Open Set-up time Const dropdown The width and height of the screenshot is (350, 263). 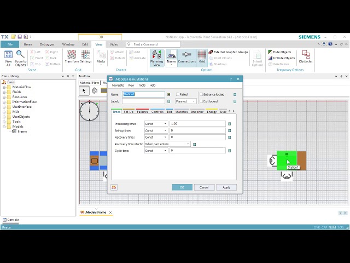tap(156, 130)
